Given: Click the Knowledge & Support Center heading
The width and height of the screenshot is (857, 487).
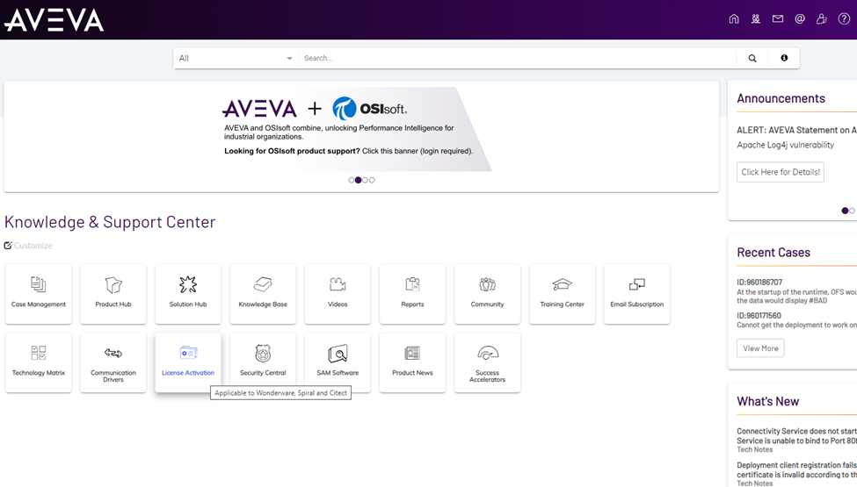Looking at the screenshot, I should coord(110,222).
